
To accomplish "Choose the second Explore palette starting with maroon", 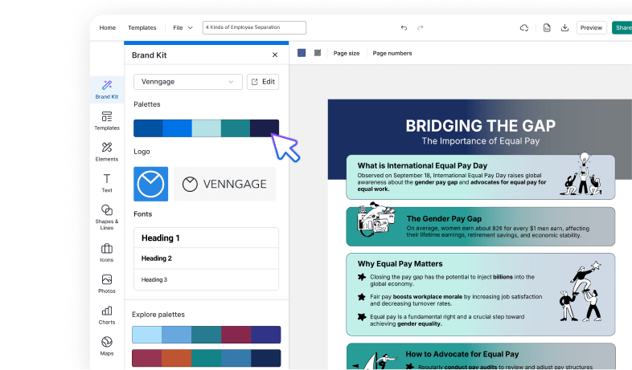I will [207, 358].
